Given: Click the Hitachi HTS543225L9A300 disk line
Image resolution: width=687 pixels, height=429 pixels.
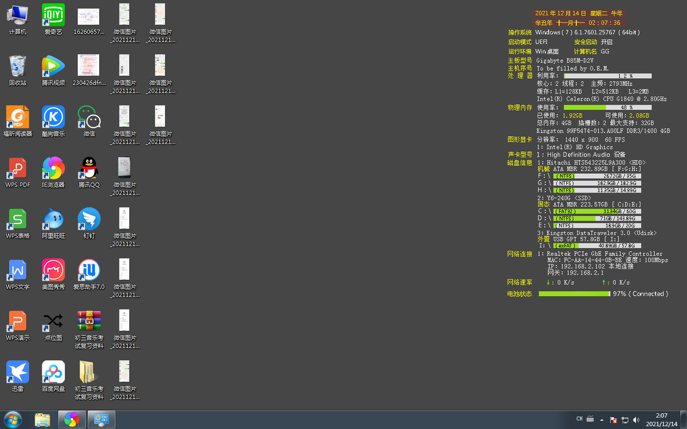Looking at the screenshot, I should click(591, 162).
